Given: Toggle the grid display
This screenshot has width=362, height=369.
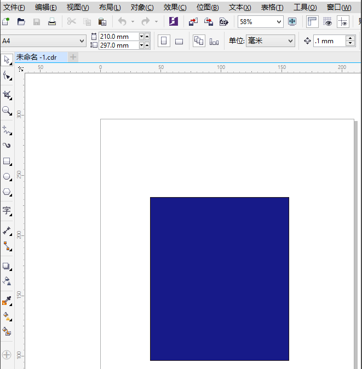Looking at the screenshot, I should (327, 22).
